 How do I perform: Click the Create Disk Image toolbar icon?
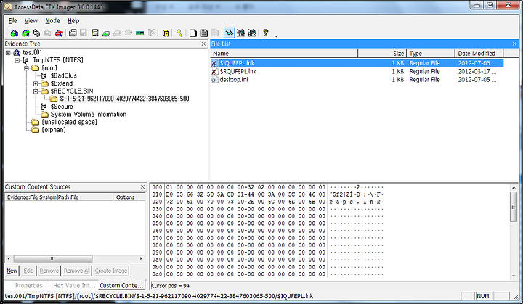[73, 33]
